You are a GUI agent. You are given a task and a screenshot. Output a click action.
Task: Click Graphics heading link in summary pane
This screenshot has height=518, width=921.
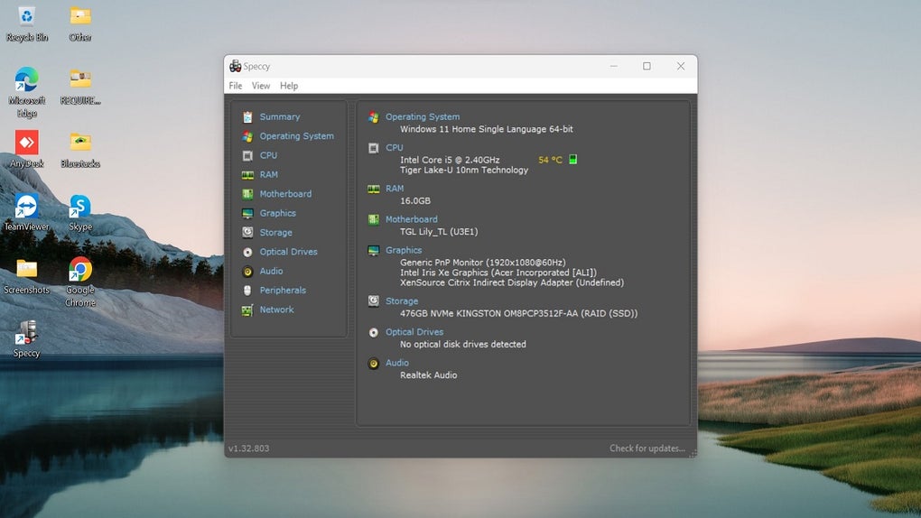[x=404, y=250]
